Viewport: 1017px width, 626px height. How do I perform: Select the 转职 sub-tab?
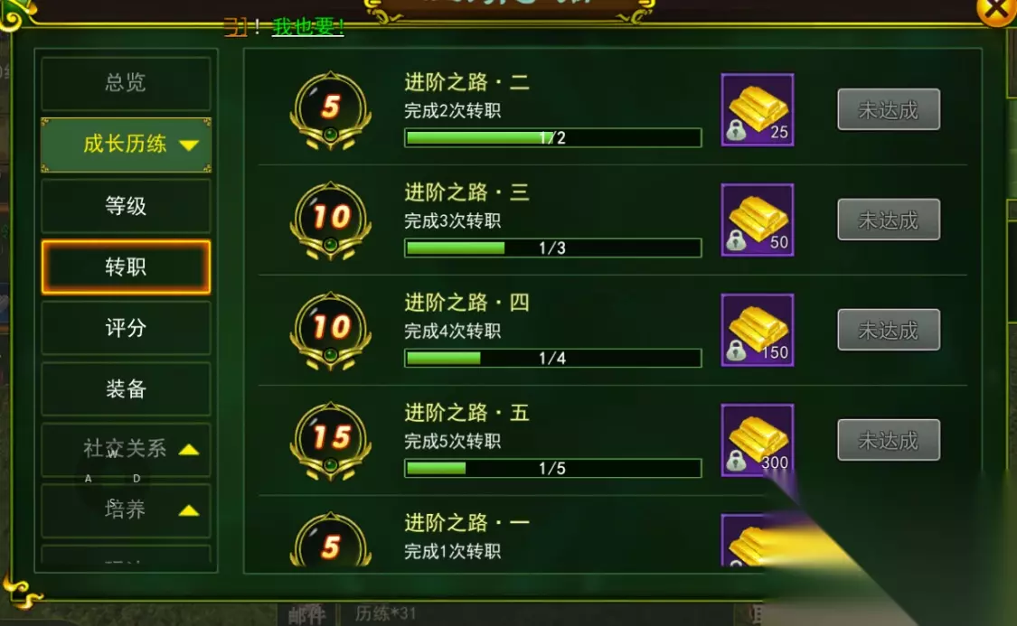click(126, 267)
